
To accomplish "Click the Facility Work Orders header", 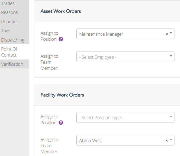I will click(x=62, y=95).
